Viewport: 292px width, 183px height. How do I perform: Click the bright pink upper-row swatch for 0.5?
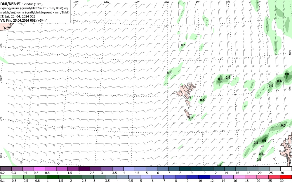point(39,169)
